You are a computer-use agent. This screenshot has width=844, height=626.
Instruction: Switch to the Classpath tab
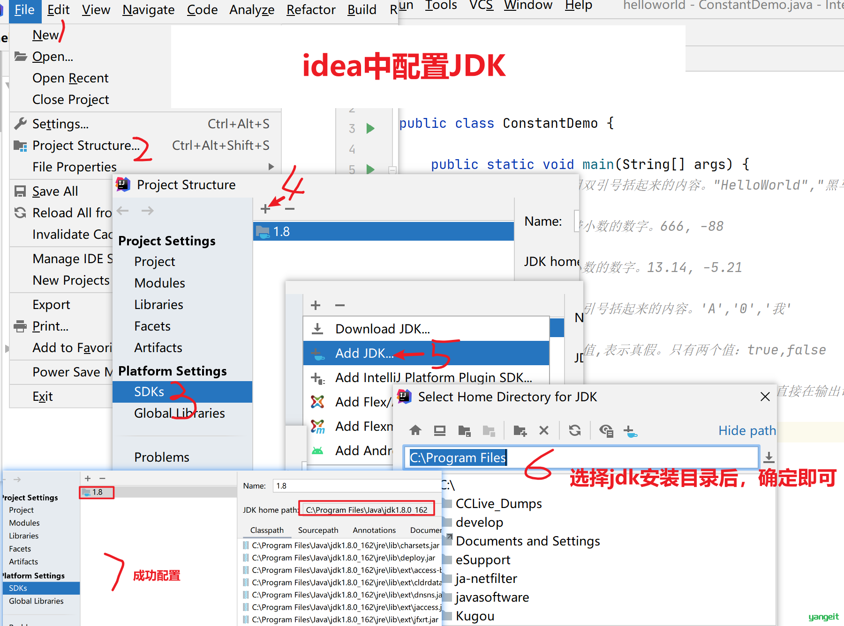pos(267,530)
